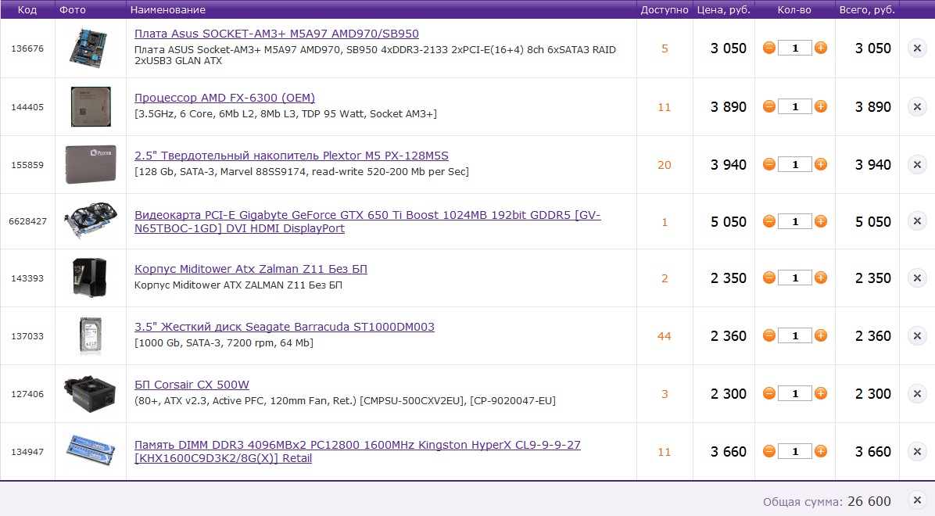Clear entire cart next to total sum

[917, 500]
